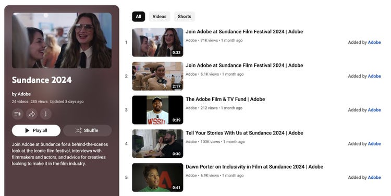Open the 0:41 Dawn Porter video thumbnail
Viewport: 391px width, 196px height.
[x=157, y=178]
